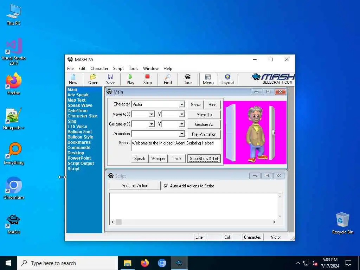
Task: Open the Tools menu
Action: [133, 69]
